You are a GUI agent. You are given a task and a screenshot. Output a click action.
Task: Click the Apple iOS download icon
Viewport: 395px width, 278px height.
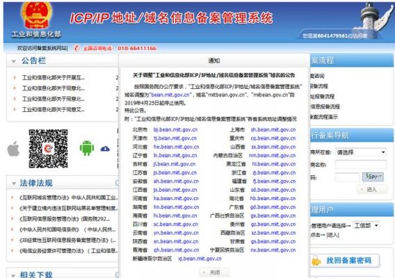[x=13, y=149]
